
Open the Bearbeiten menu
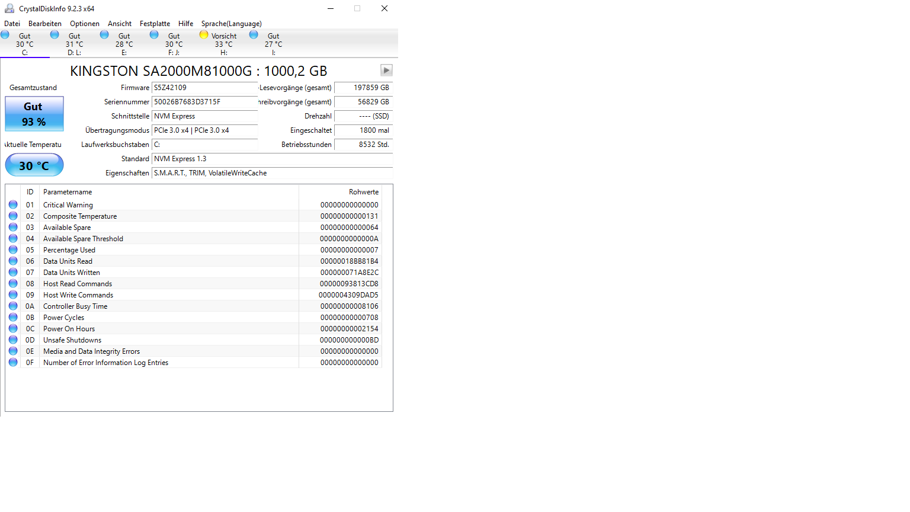click(45, 24)
